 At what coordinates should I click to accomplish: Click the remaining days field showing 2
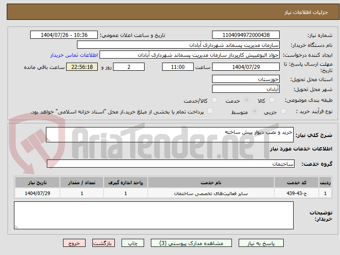pos(129,67)
